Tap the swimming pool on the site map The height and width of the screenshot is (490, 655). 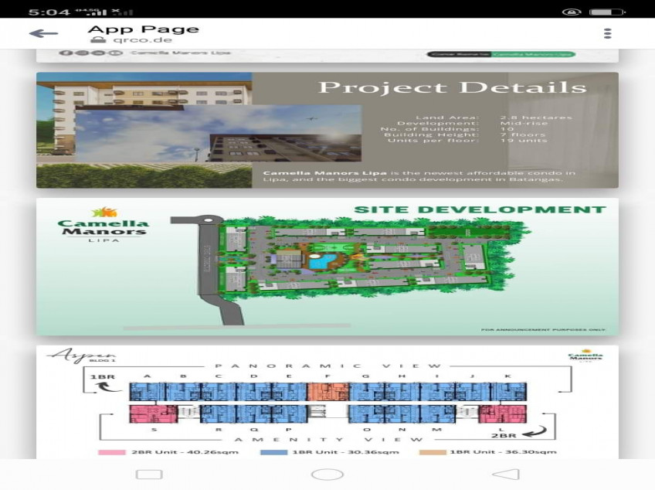point(317,263)
